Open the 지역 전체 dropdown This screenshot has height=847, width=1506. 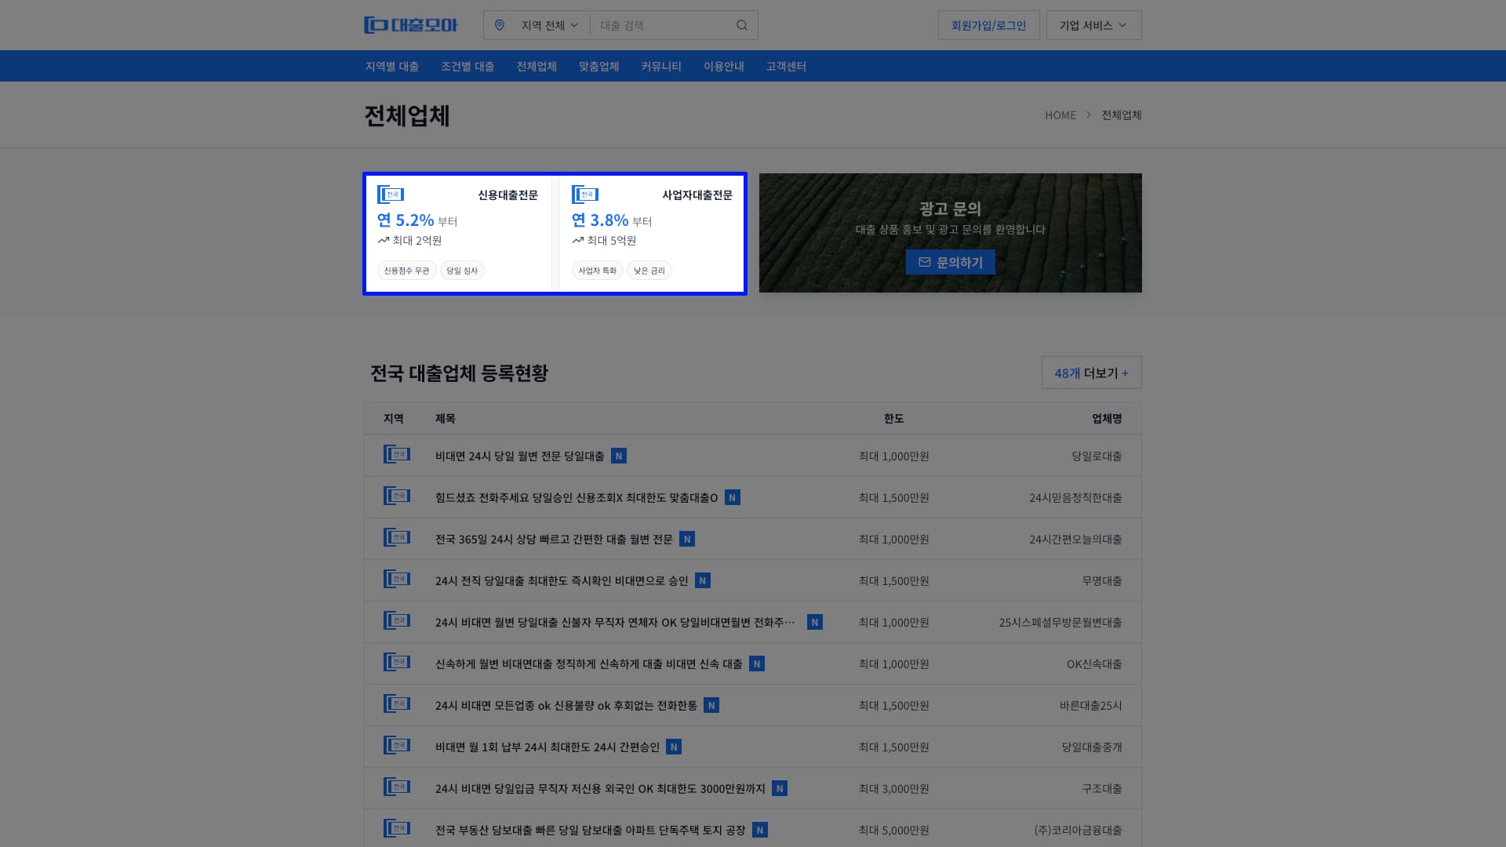[x=545, y=24]
